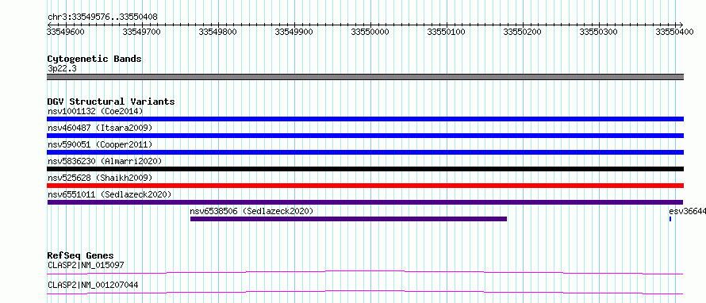Click ruler position 33550000

[370, 32]
